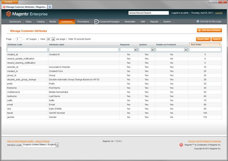Click the Attribute Label filter field
Viewport: 228px width, 161px height.
pos(84,50)
